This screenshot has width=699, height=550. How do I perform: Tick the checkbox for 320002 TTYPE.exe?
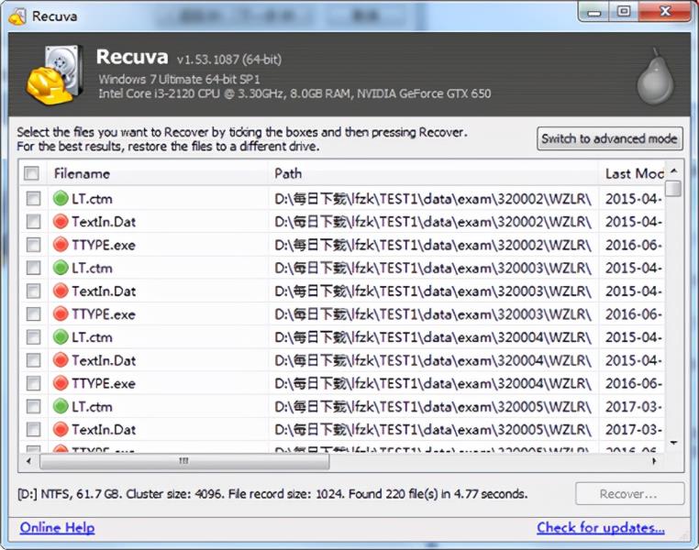(33, 245)
